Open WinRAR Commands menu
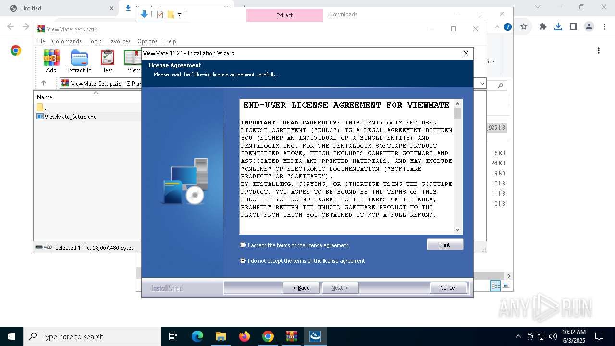The width and height of the screenshot is (615, 346). (67, 41)
